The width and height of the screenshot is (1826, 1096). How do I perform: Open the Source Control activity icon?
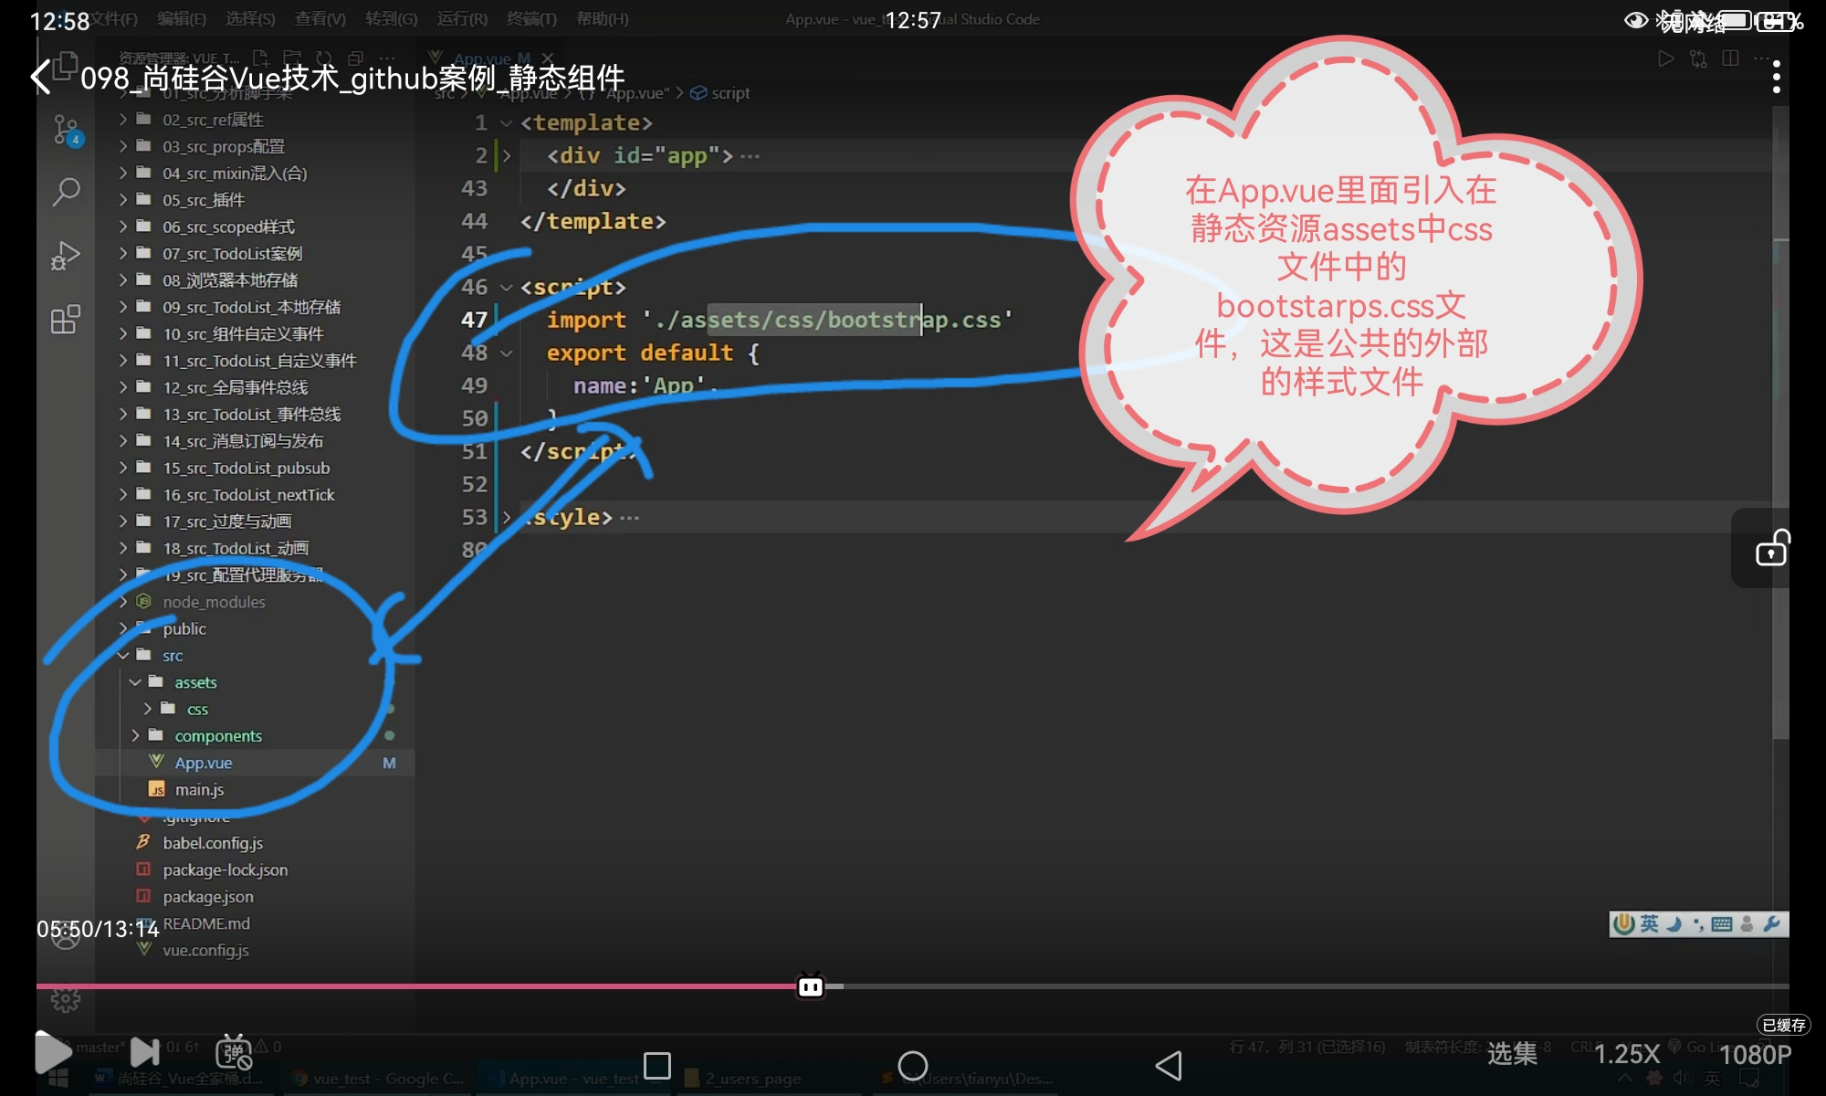click(x=66, y=131)
